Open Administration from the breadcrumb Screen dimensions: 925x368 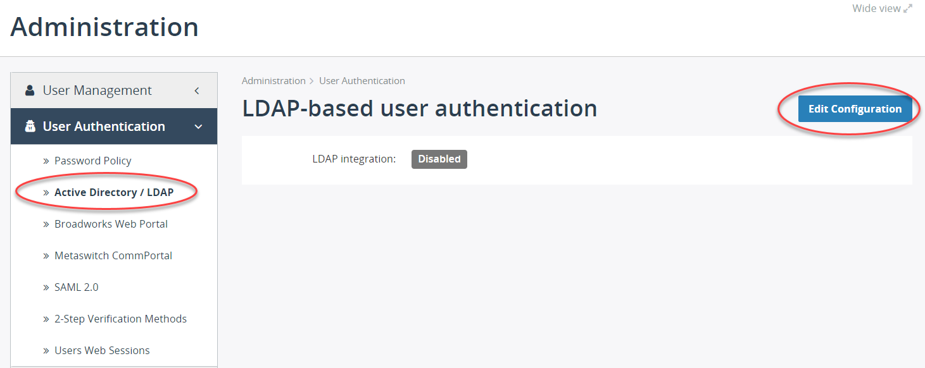(274, 80)
